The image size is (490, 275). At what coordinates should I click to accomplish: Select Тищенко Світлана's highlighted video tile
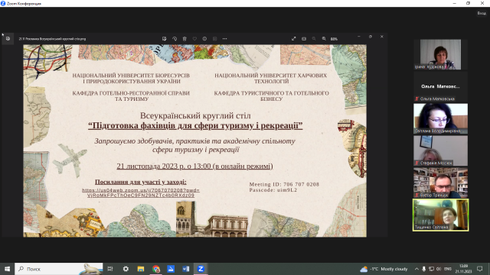(x=441, y=215)
